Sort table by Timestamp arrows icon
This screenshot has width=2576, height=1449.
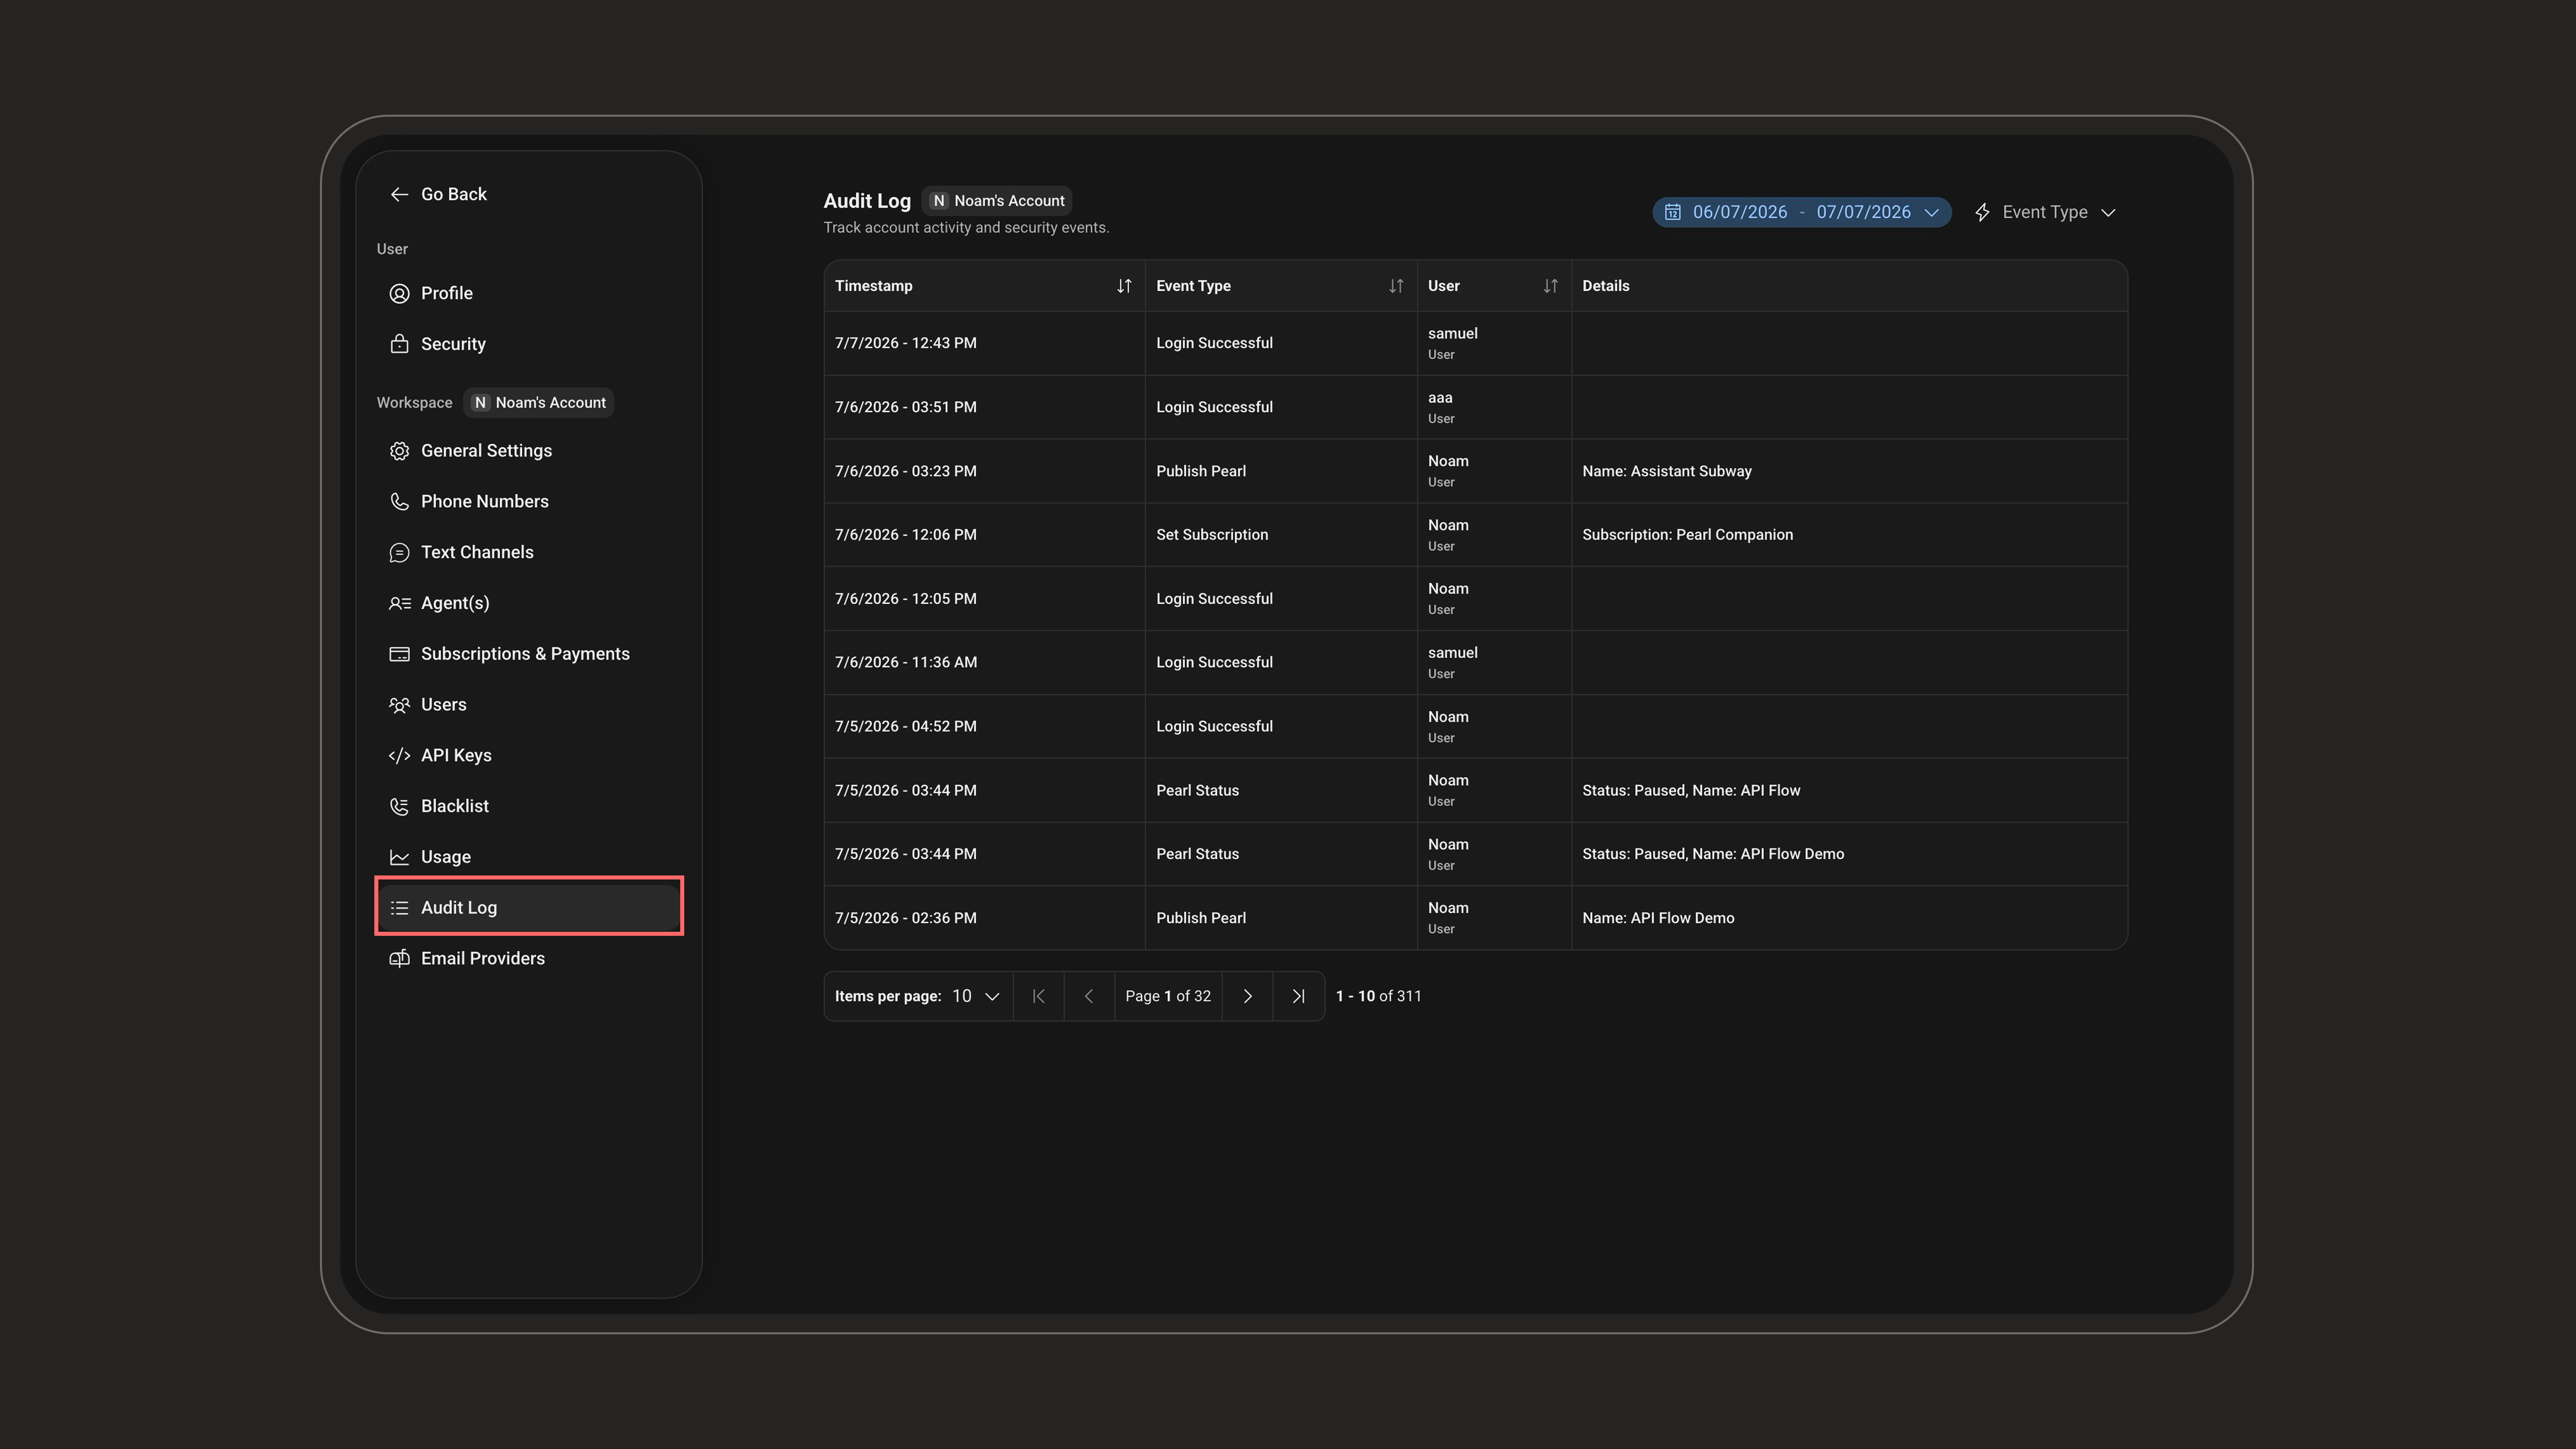[x=1124, y=286]
